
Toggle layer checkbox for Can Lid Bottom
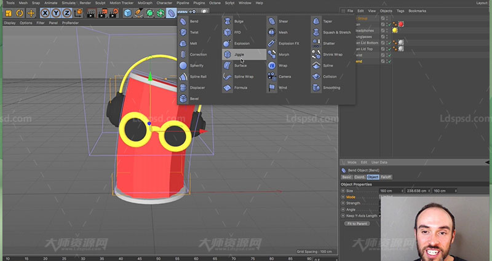click(383, 43)
